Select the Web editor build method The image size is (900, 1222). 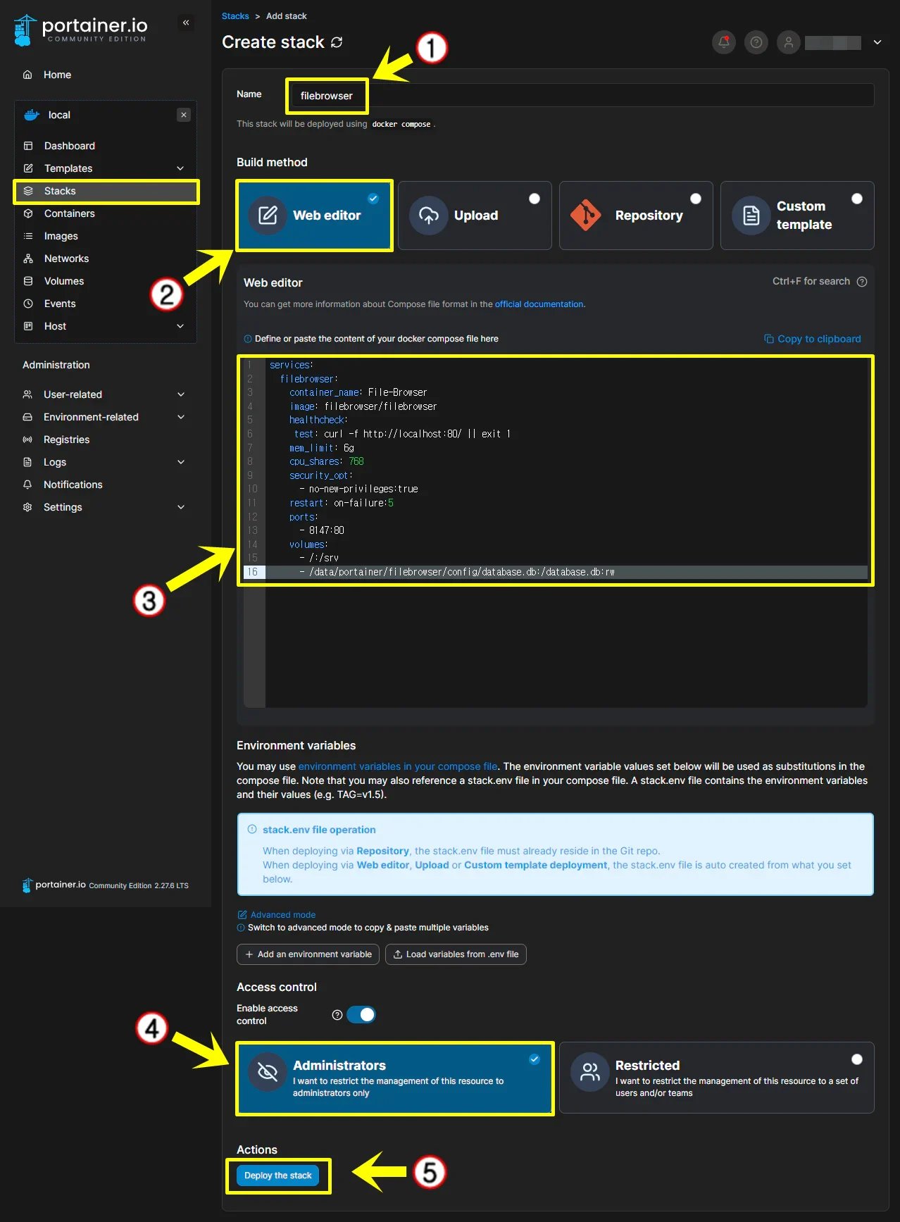pyautogui.click(x=314, y=216)
